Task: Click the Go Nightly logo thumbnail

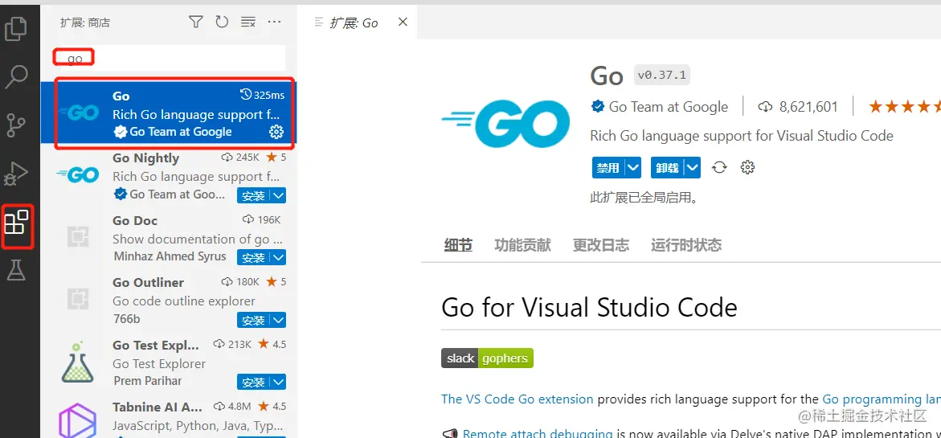Action: [77, 174]
